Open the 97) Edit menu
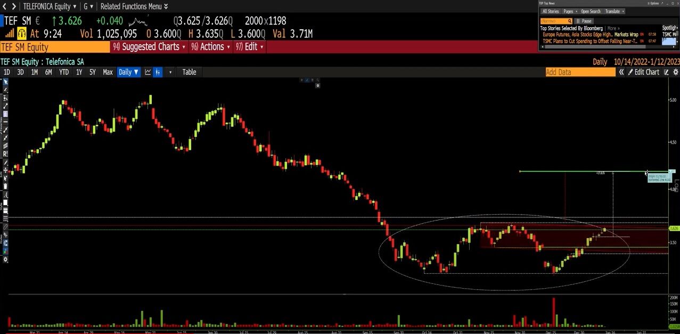 (x=250, y=47)
